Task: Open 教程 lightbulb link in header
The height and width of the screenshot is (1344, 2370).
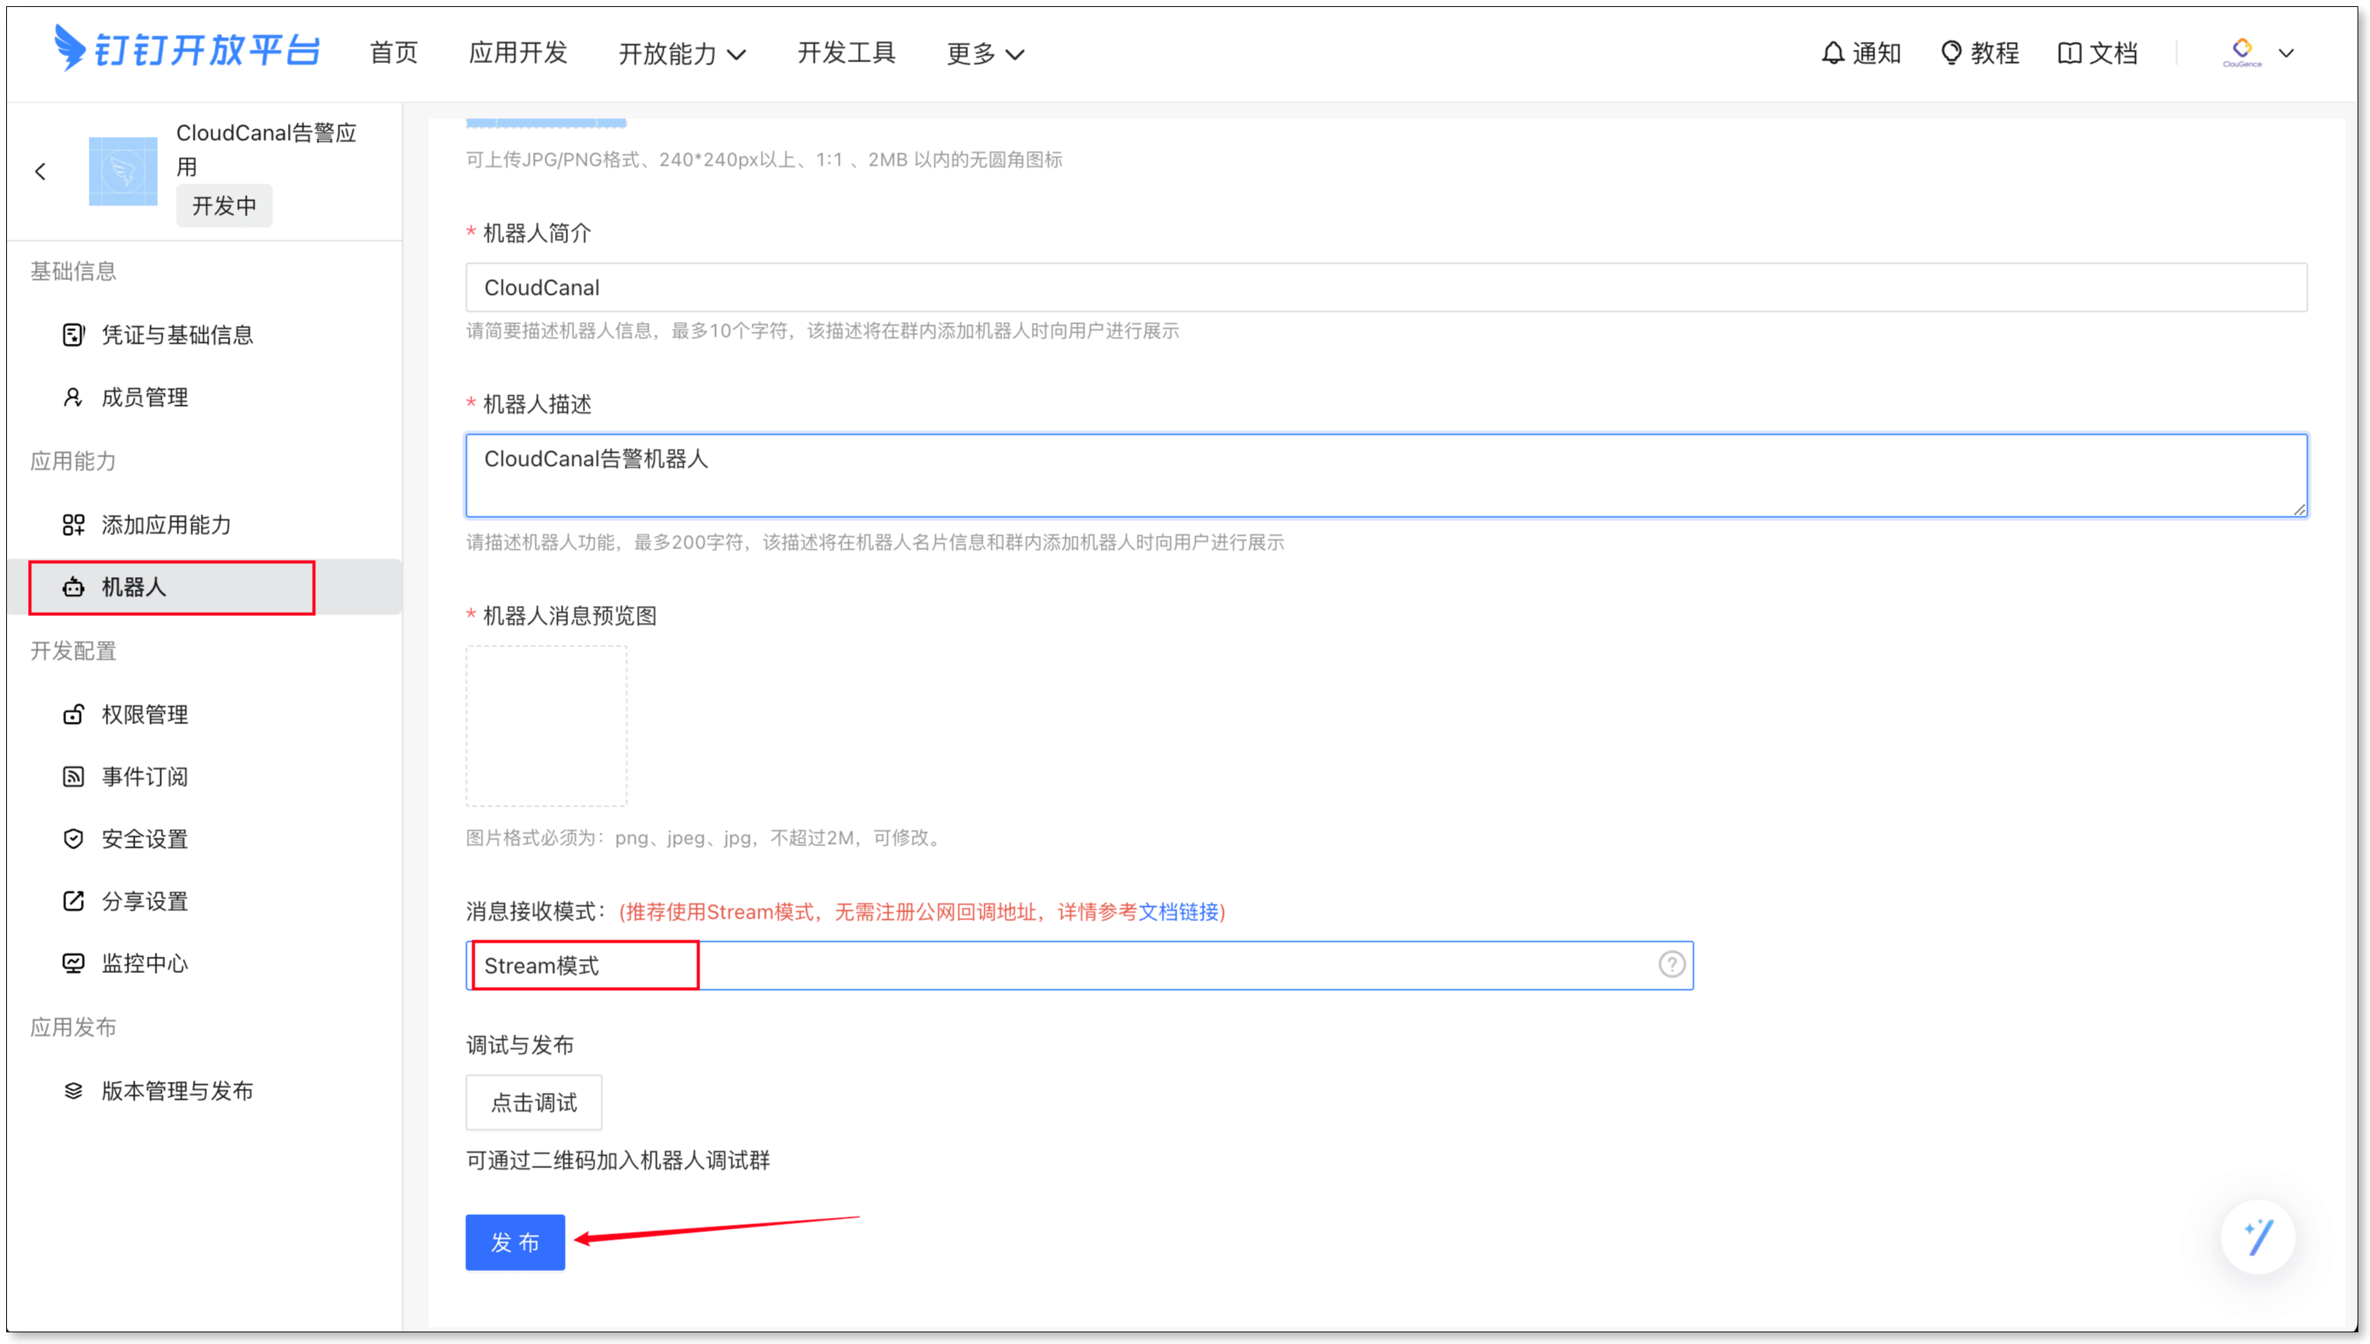Action: click(1951, 53)
